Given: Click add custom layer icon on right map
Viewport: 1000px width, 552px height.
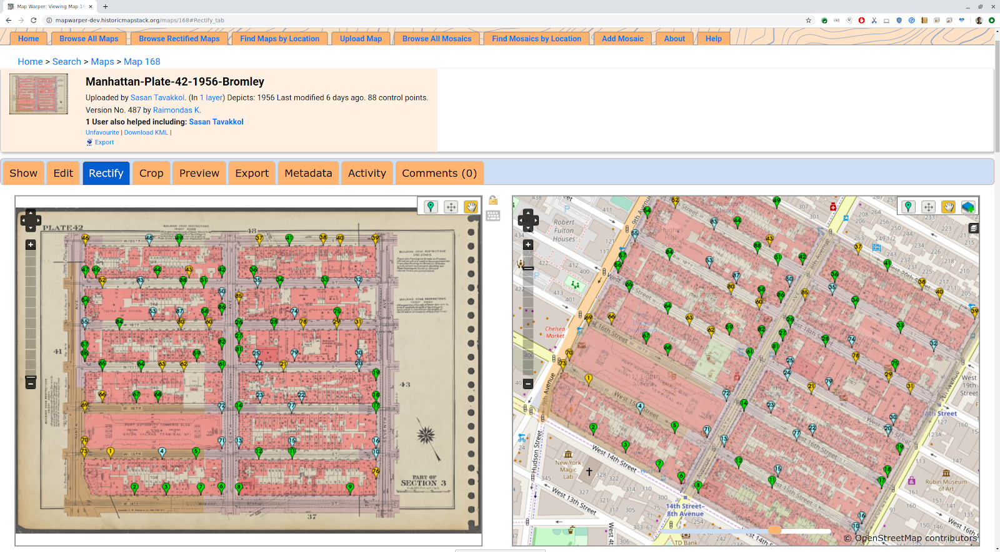Looking at the screenshot, I should click(x=968, y=207).
